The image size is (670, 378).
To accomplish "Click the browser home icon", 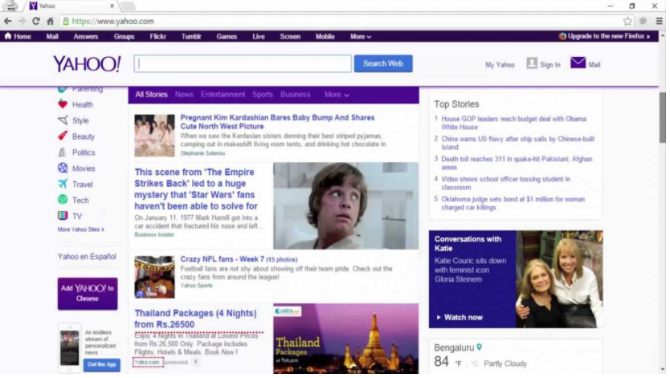I will 50,21.
